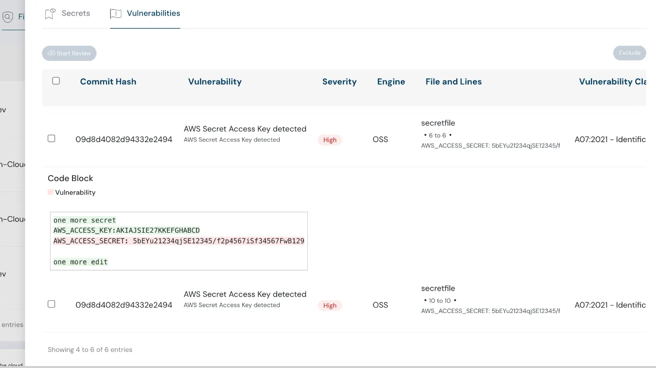
Task: Click the flag icon beside Vulnerabilities
Action: click(115, 14)
